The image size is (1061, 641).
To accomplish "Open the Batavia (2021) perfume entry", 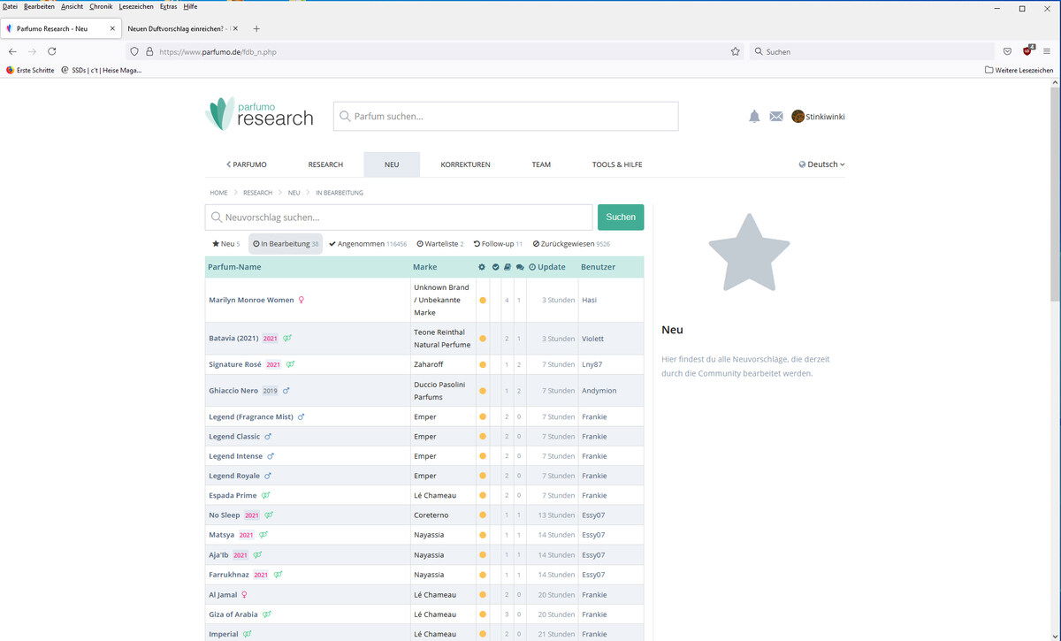I will pos(233,339).
